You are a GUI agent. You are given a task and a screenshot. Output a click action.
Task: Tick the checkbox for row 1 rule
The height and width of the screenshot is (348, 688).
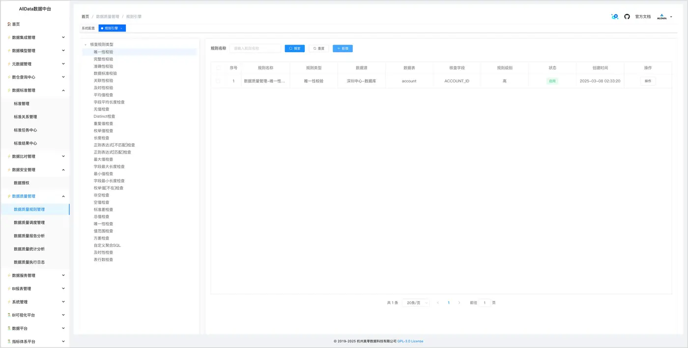point(218,81)
